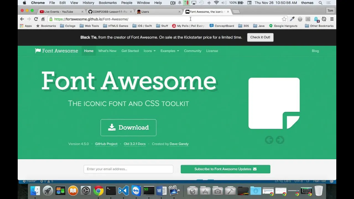Switch to Chrome in the dock
The height and width of the screenshot is (199, 354).
[98, 191]
